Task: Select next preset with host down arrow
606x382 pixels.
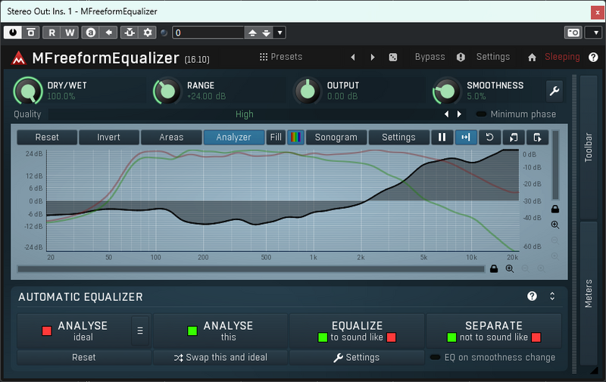Action: [x=267, y=33]
